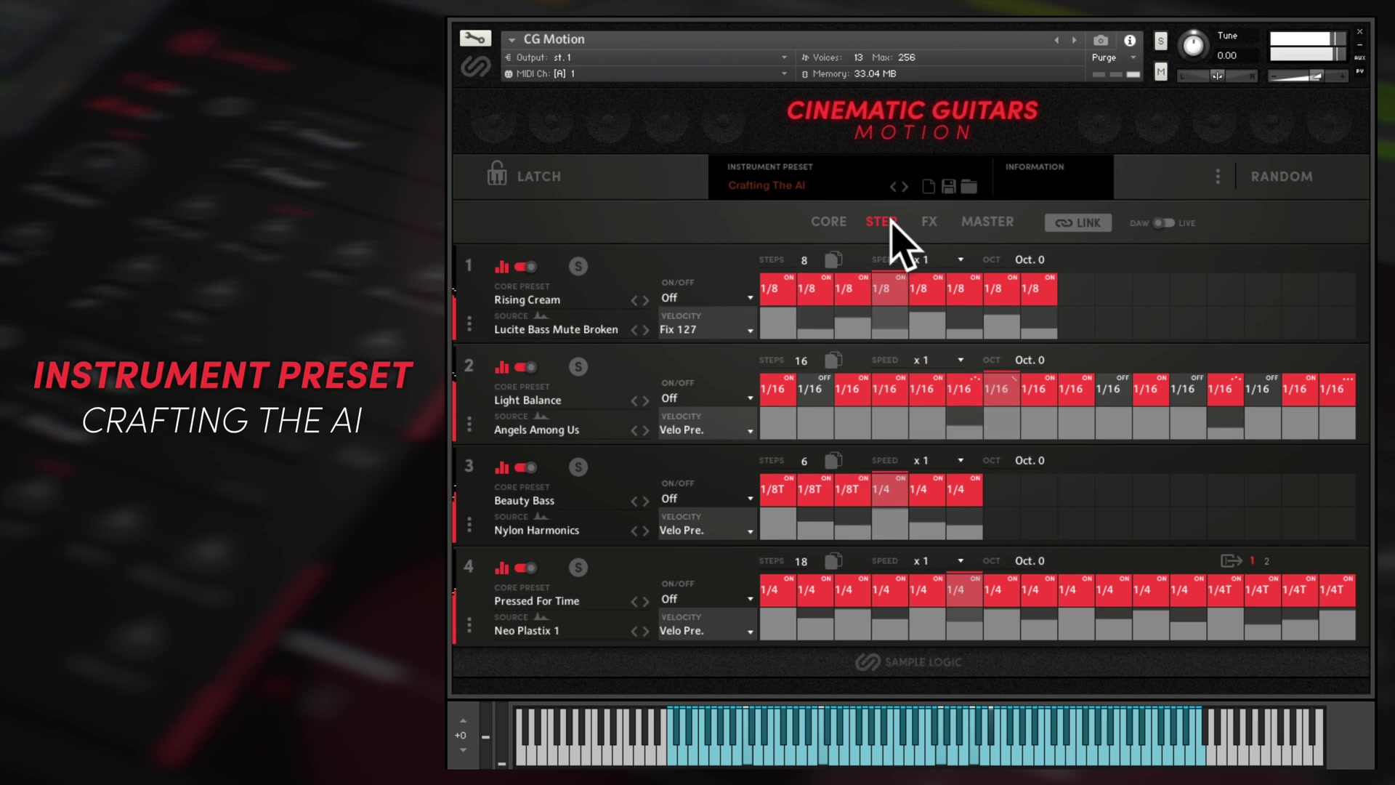1395x785 pixels.
Task: Open the Purge dropdown
Action: click(1114, 57)
